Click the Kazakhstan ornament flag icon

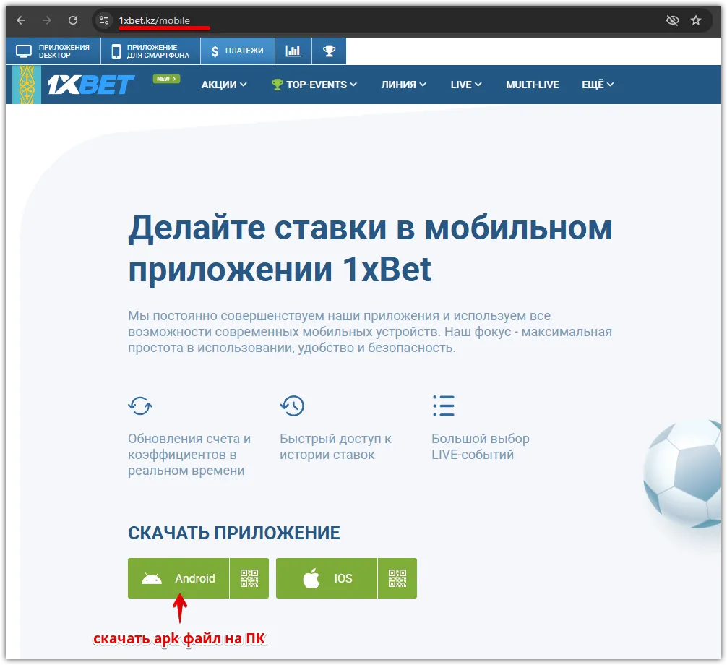[27, 85]
